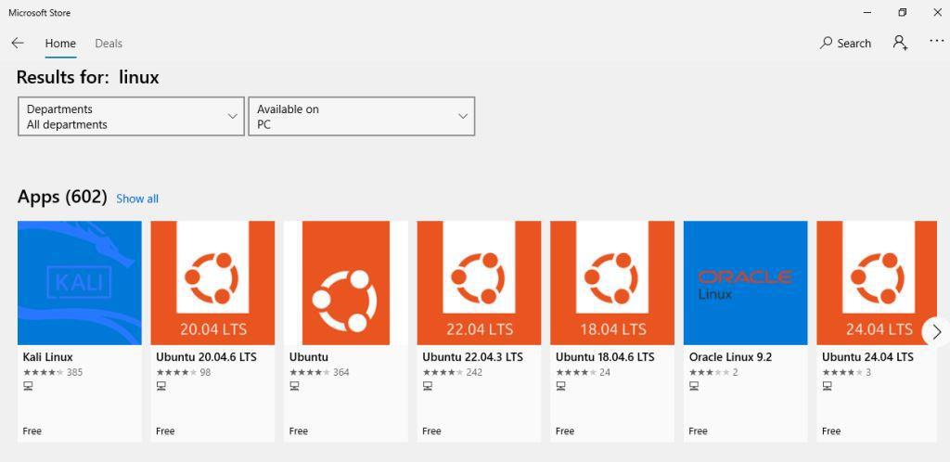Click the PC device icon under Ubuntu 18.04.6 LTS
950x462 pixels.
[561, 386]
